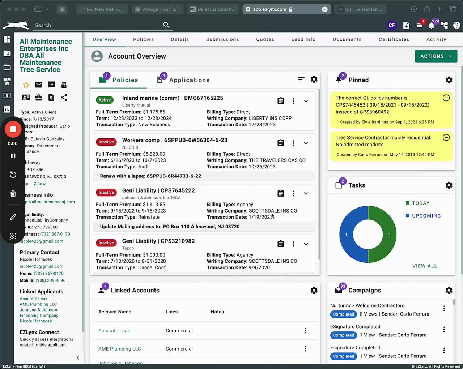The width and height of the screenshot is (463, 369).
Task: Expand the Genl Liability CPS7645222 chevron
Action: (x=306, y=194)
